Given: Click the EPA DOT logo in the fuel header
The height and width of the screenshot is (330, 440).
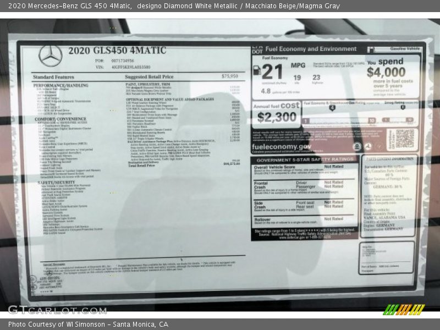Looking at the screenshot, I should [257, 50].
